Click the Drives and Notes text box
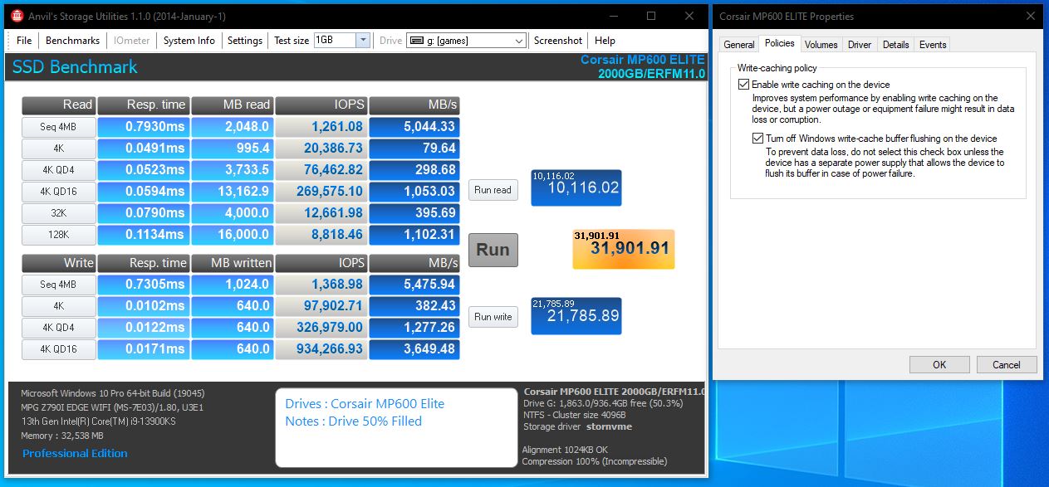The image size is (1049, 487). (396, 426)
